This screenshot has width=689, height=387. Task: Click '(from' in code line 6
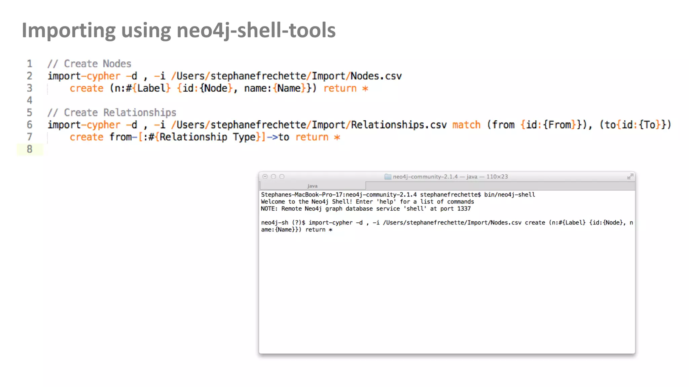(x=501, y=125)
